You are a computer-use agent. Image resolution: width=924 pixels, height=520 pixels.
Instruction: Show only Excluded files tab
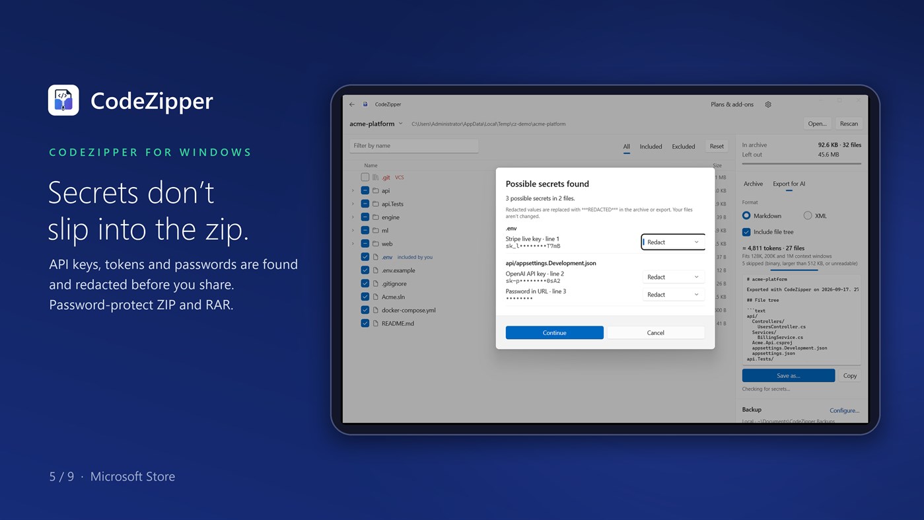pos(683,147)
